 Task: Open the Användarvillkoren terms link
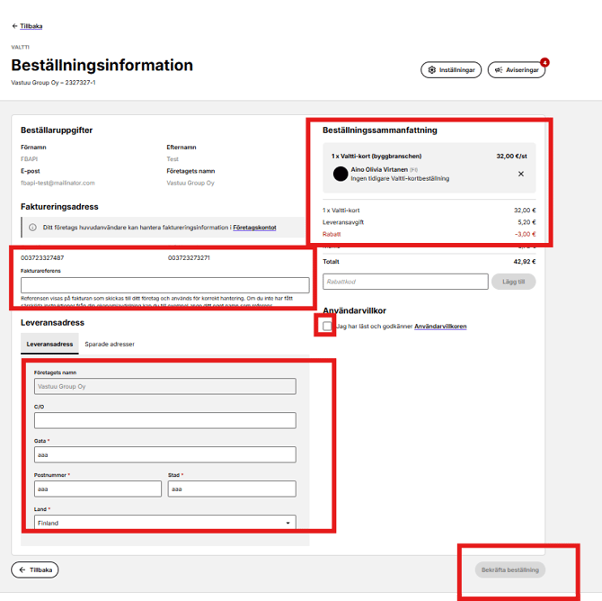440,326
